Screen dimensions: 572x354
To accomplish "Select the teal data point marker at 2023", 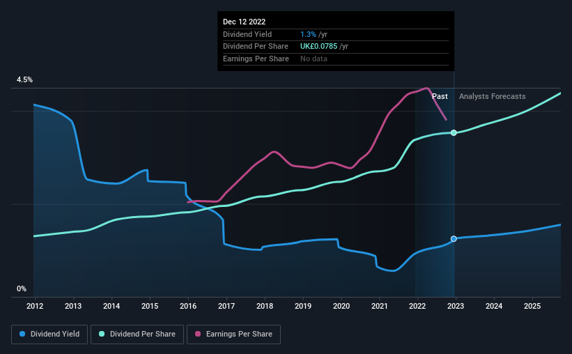I will tap(454, 132).
